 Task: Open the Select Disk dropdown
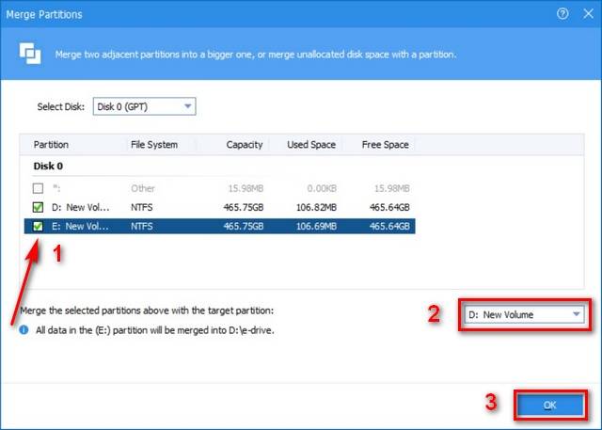143,106
